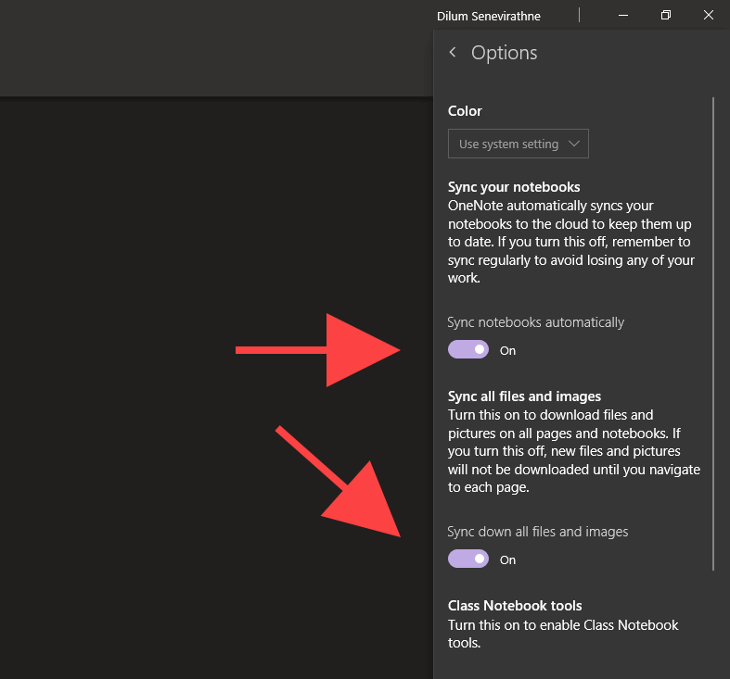Screen dimensions: 730x679
Task: Select the Sync your notebooks heading
Action: pos(514,187)
